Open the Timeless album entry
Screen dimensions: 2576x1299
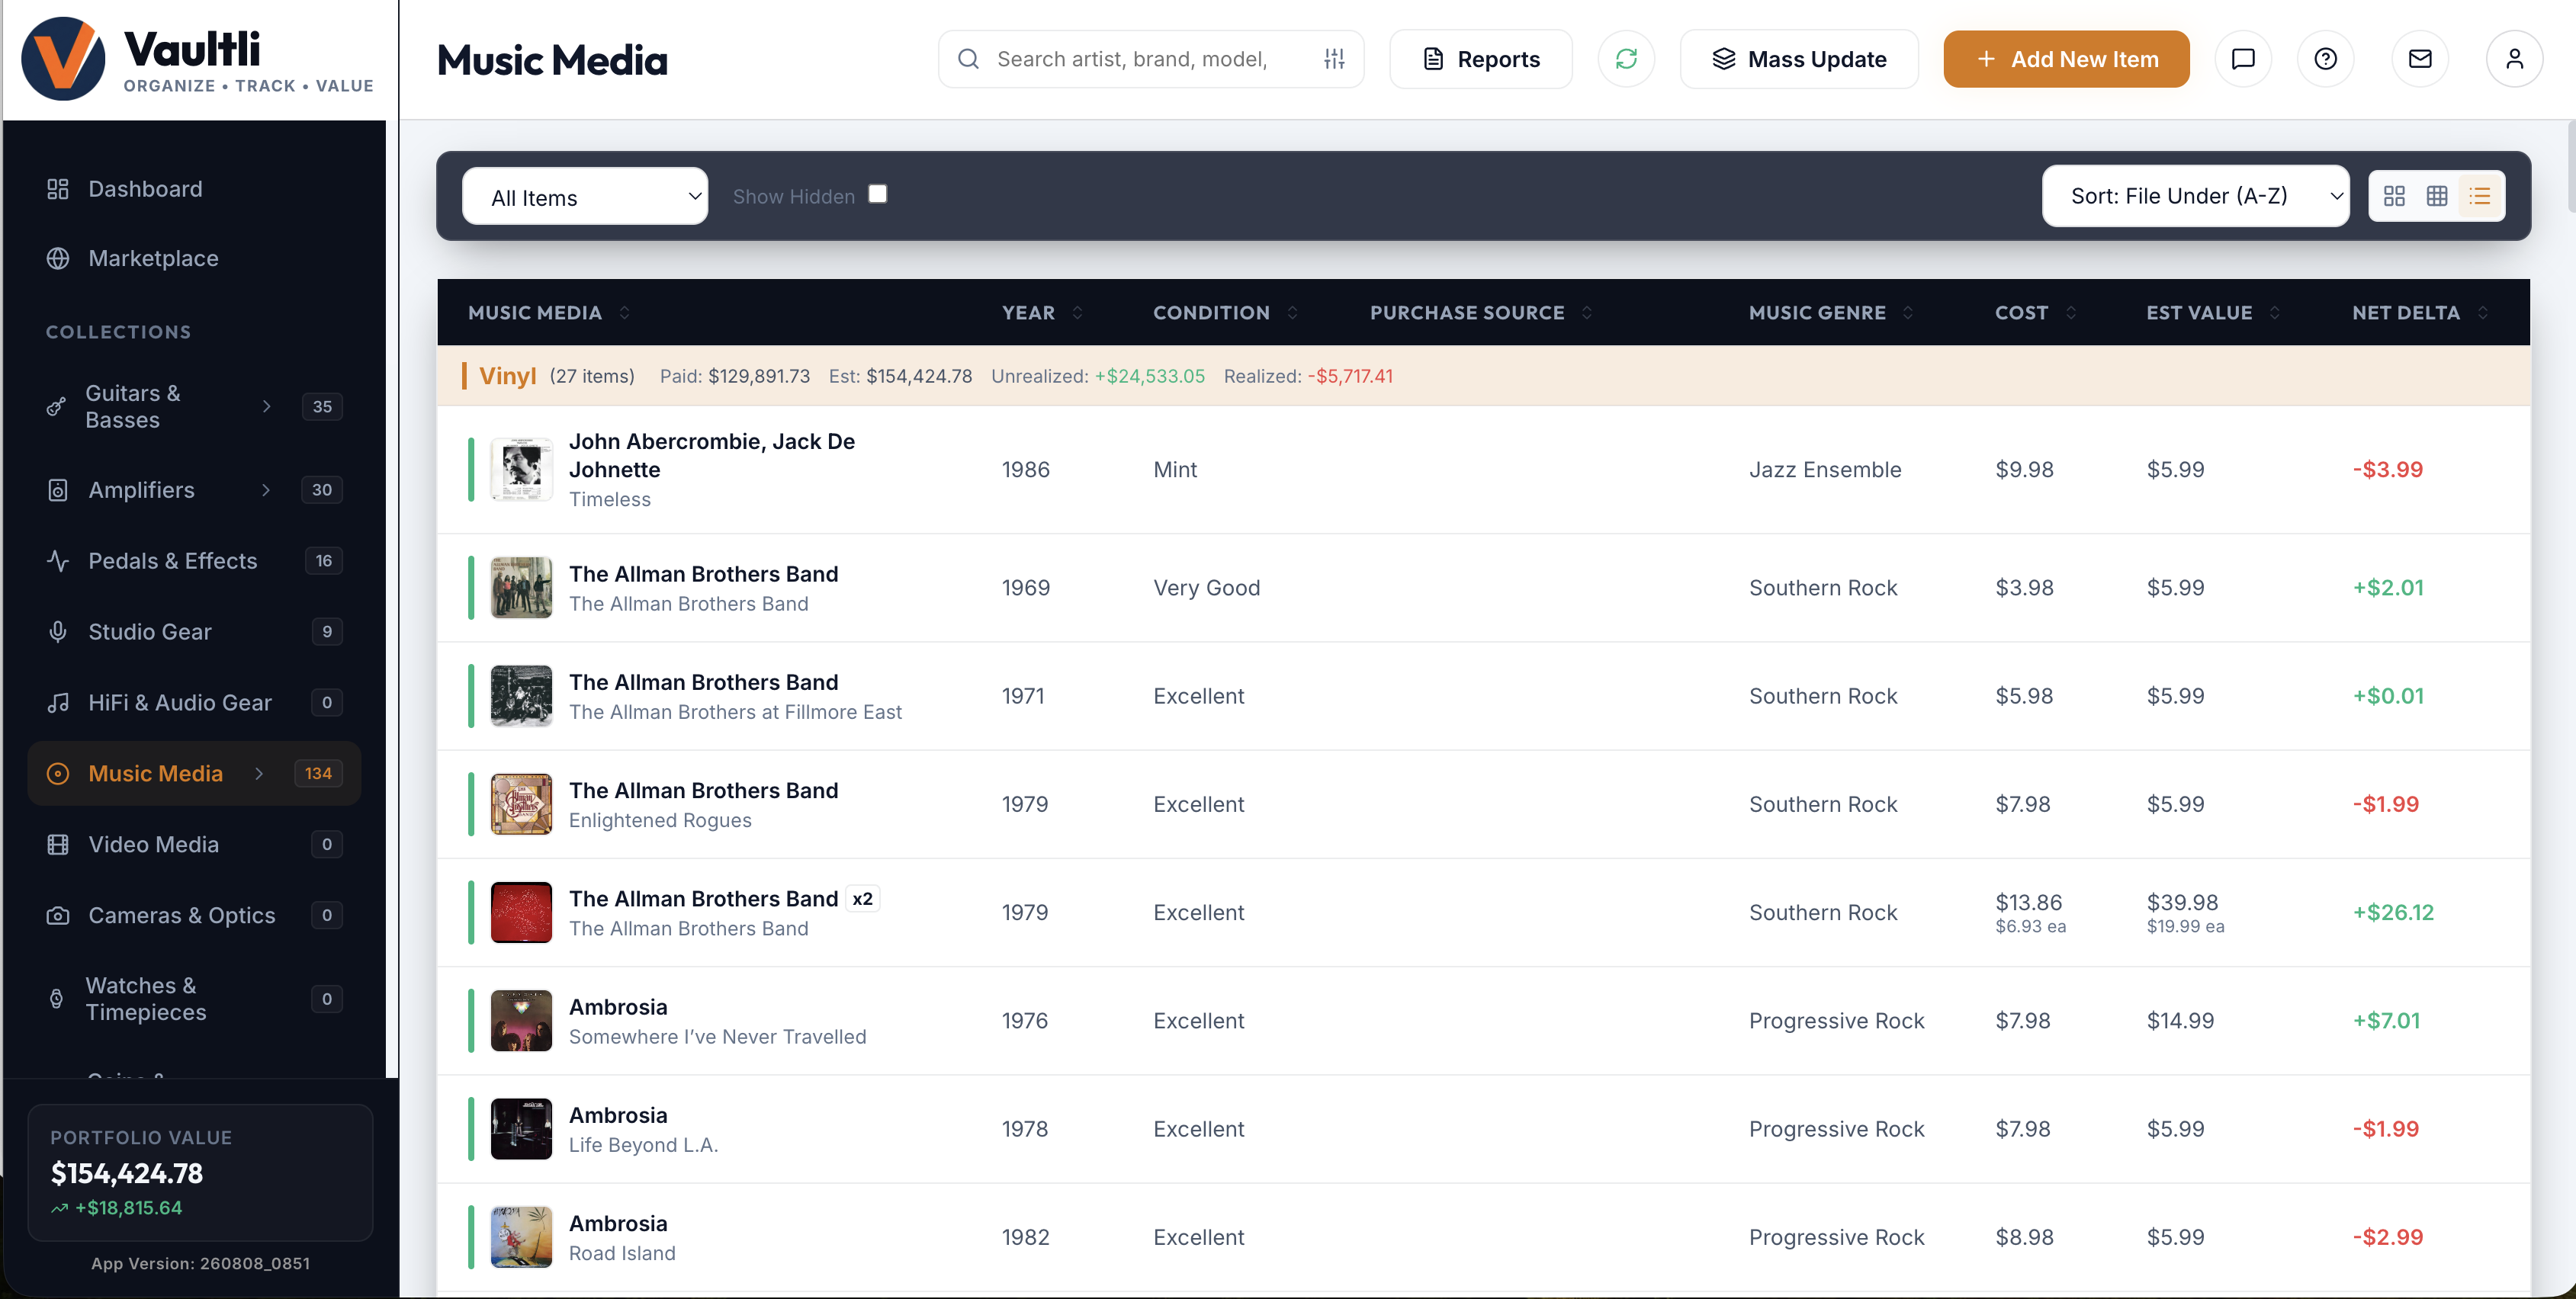click(1483, 470)
